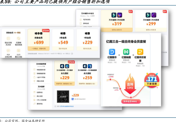
Task: Click the 图片修复 feature row
Action: point(38,96)
